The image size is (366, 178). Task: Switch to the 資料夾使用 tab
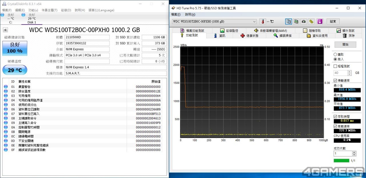click(x=317, y=36)
